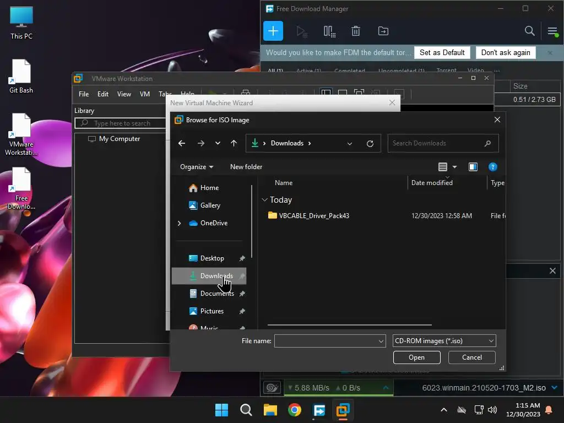The image size is (564, 423).
Task: Open the VM menu in VMware Workstation
Action: pos(145,94)
